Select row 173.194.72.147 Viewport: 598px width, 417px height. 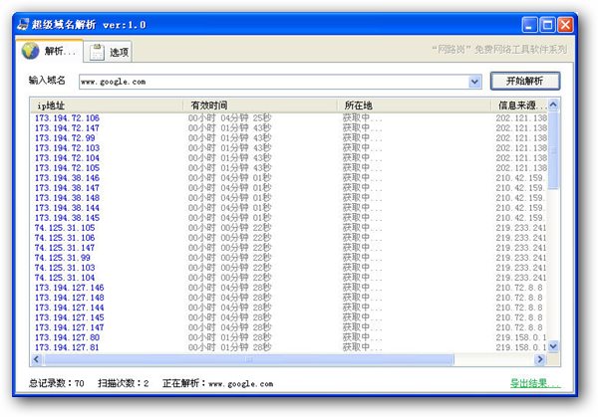click(289, 128)
